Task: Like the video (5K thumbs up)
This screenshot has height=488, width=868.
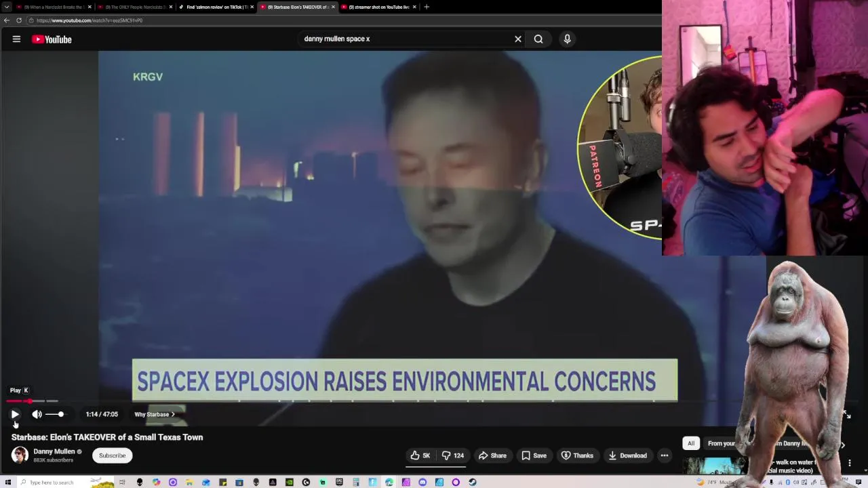Action: click(420, 455)
